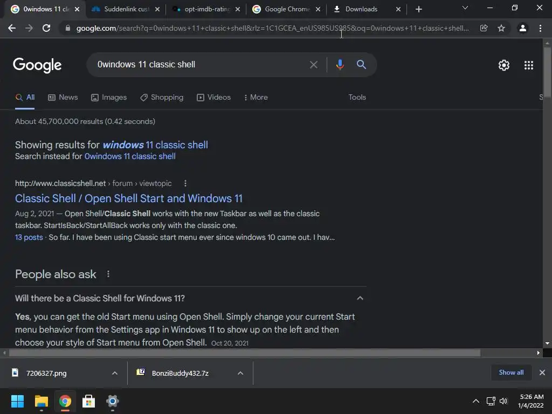The height and width of the screenshot is (414, 552).
Task: Open Windows Start menu
Action: tap(17, 401)
